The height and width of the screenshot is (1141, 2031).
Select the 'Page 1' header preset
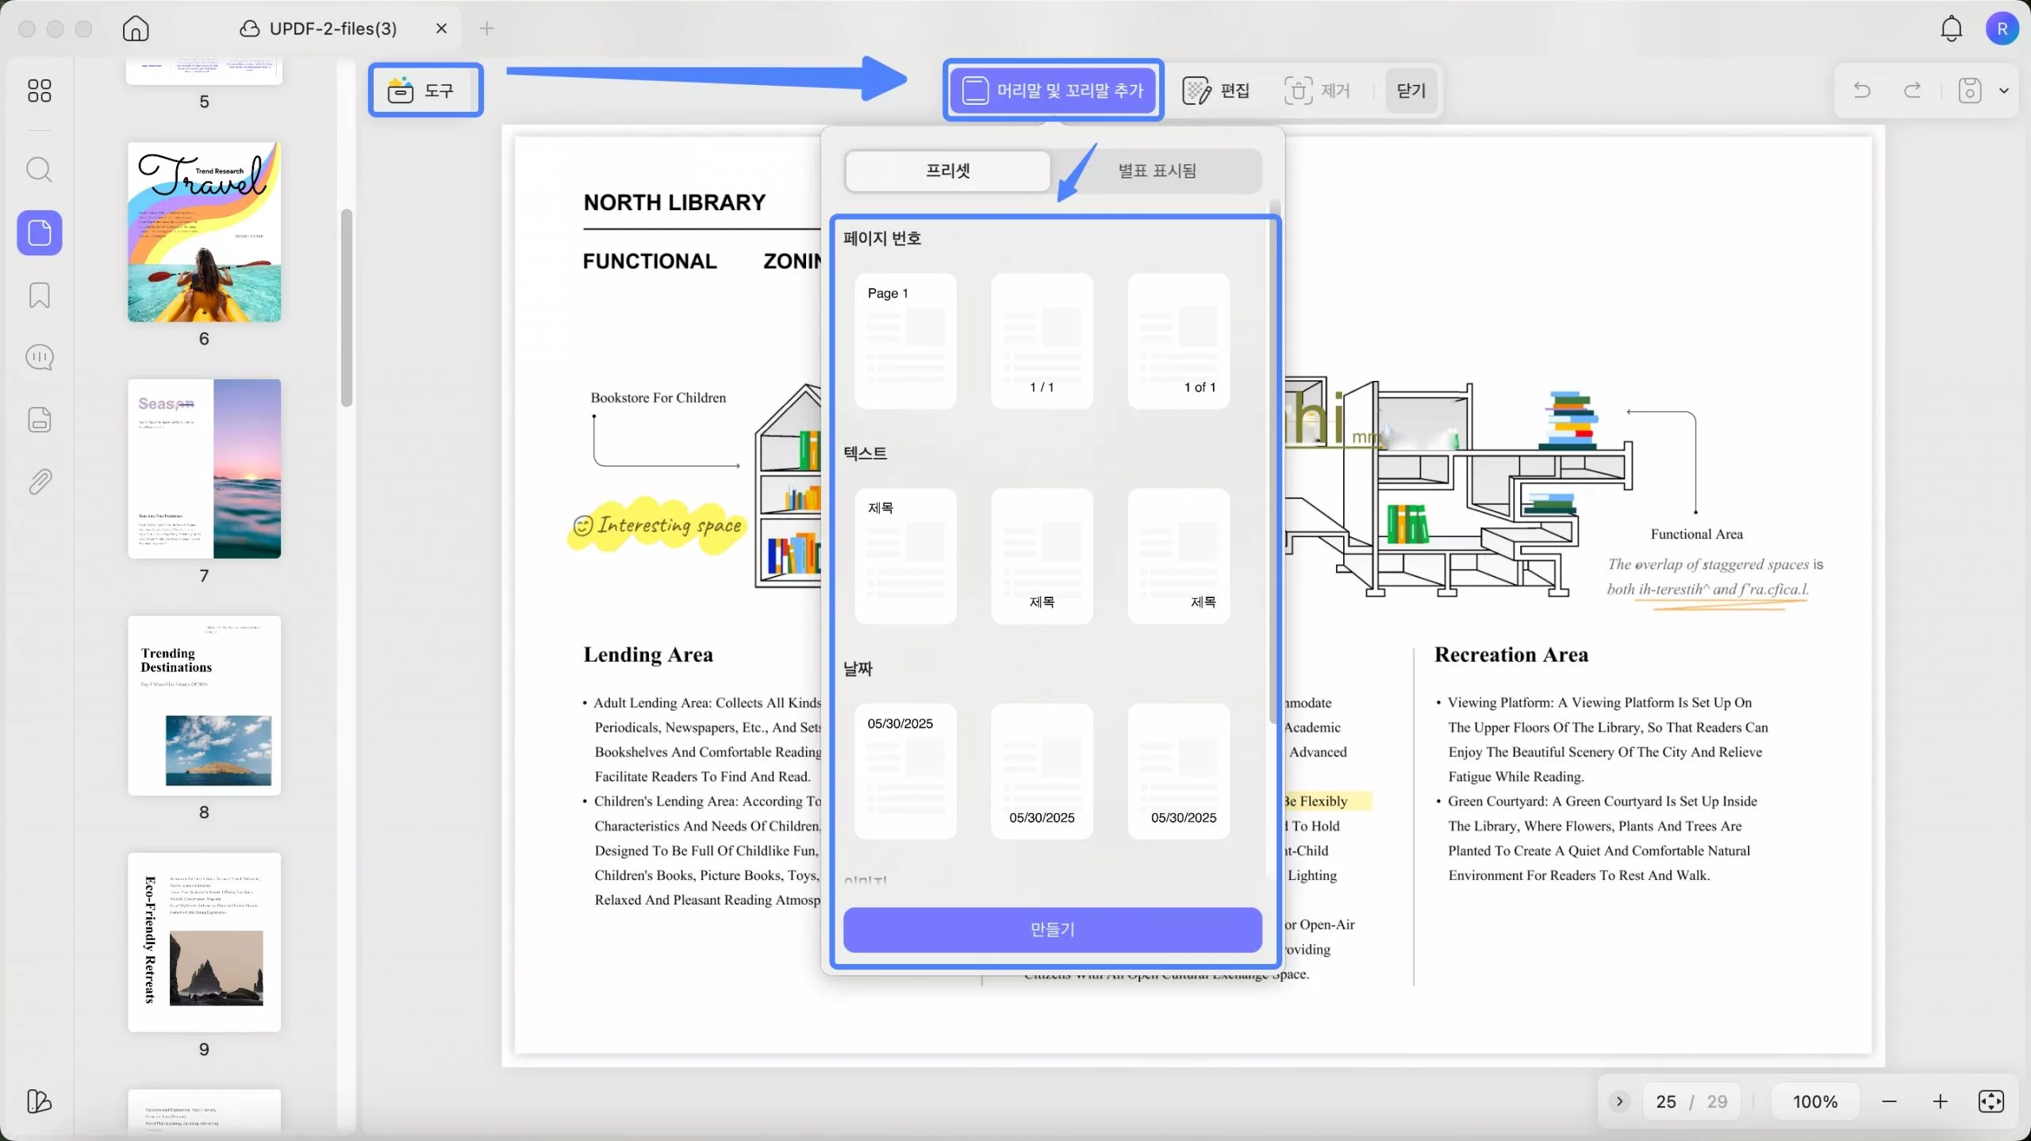coord(905,341)
